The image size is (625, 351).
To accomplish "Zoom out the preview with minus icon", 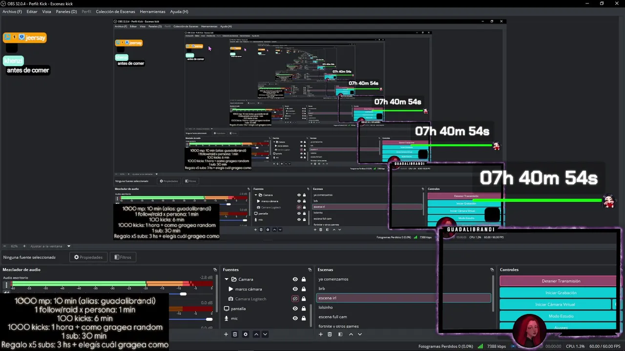I will [x=4, y=246].
